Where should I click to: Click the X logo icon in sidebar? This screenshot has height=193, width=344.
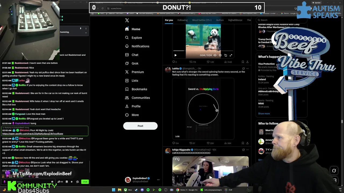127,20
